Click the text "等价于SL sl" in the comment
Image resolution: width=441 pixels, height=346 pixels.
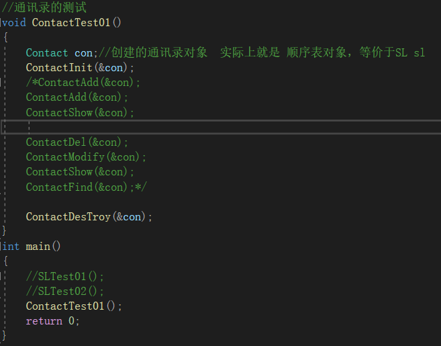click(x=392, y=52)
